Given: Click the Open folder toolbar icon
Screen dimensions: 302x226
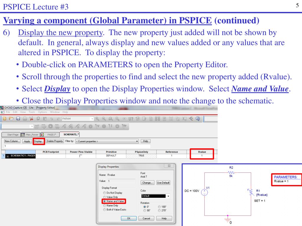Looking at the screenshot, I should (x=12, y=119).
